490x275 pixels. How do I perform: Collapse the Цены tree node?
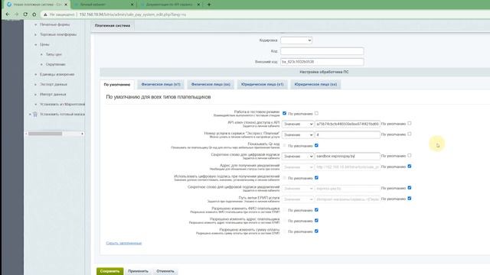tap(36, 44)
